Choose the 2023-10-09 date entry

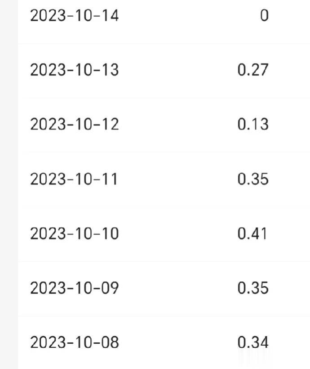tap(74, 288)
